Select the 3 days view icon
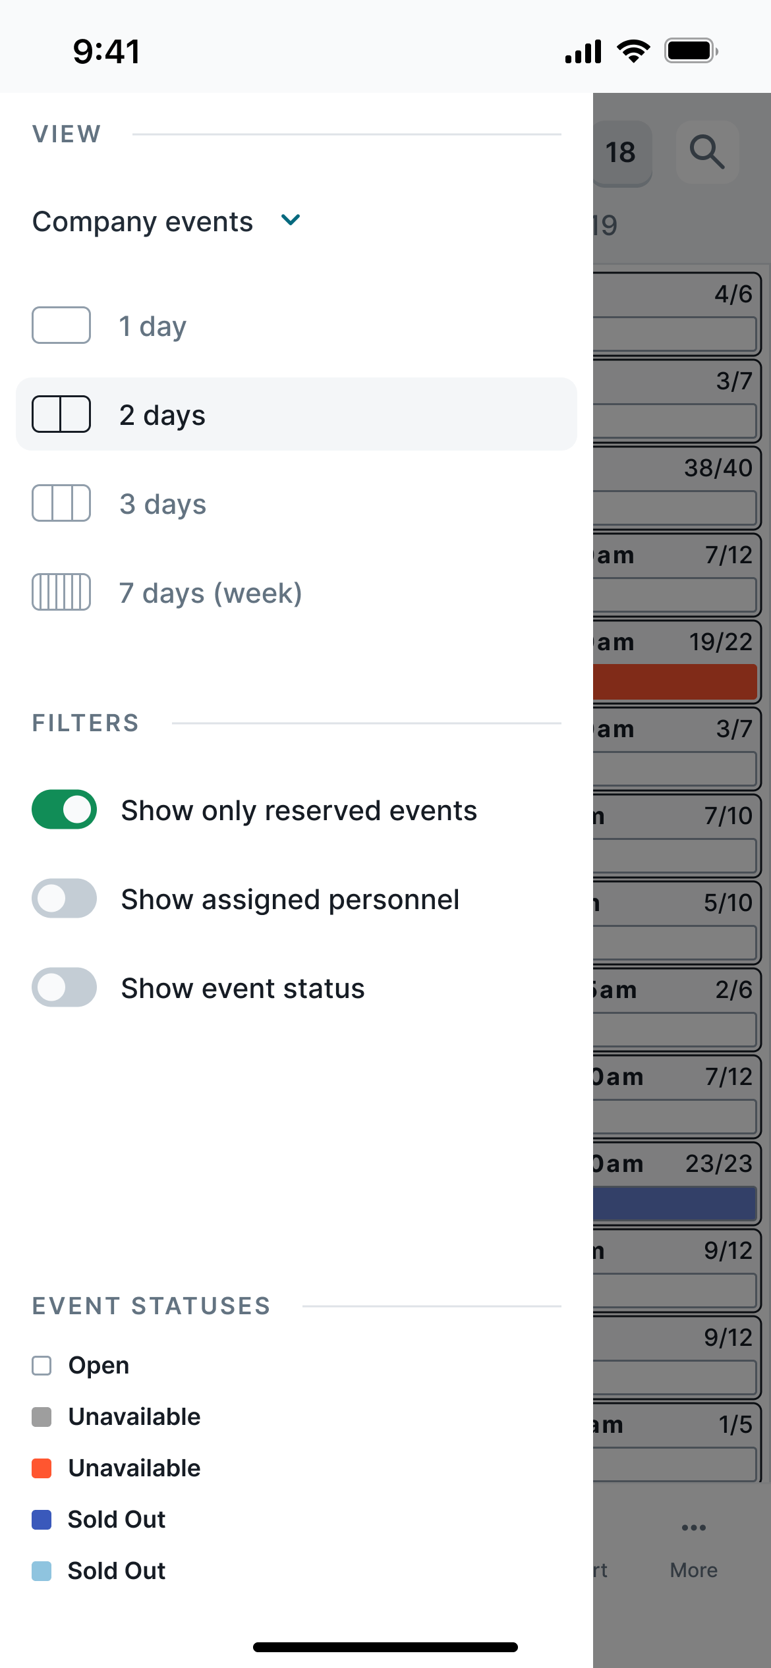771x1668 pixels. click(61, 503)
